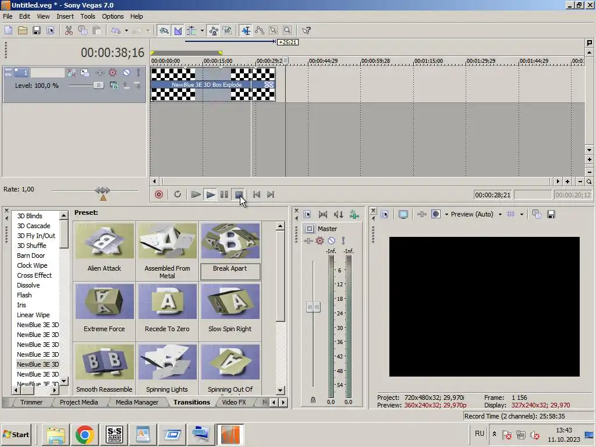The width and height of the screenshot is (596, 447).
Task: Mute the Master bus
Action: 331,240
